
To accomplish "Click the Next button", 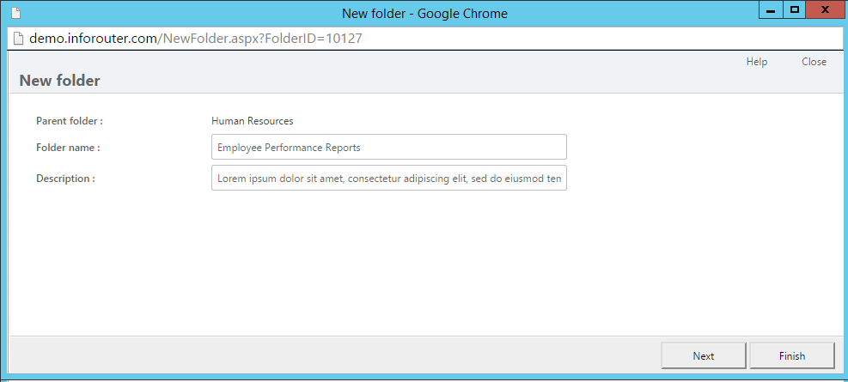I will pyautogui.click(x=703, y=355).
